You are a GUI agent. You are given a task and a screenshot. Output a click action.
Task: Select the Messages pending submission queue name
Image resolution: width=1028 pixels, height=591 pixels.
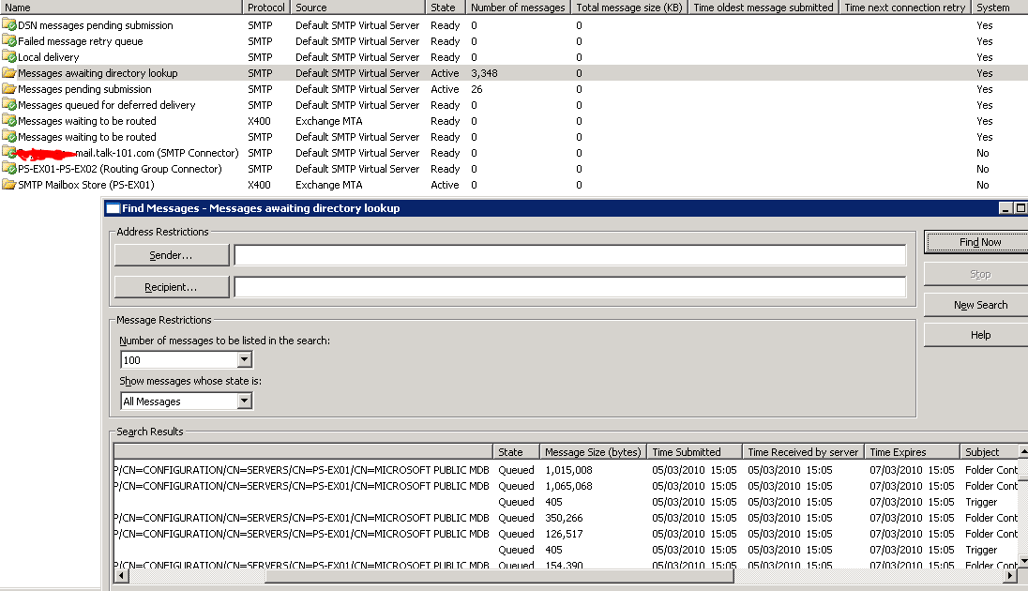pos(84,88)
